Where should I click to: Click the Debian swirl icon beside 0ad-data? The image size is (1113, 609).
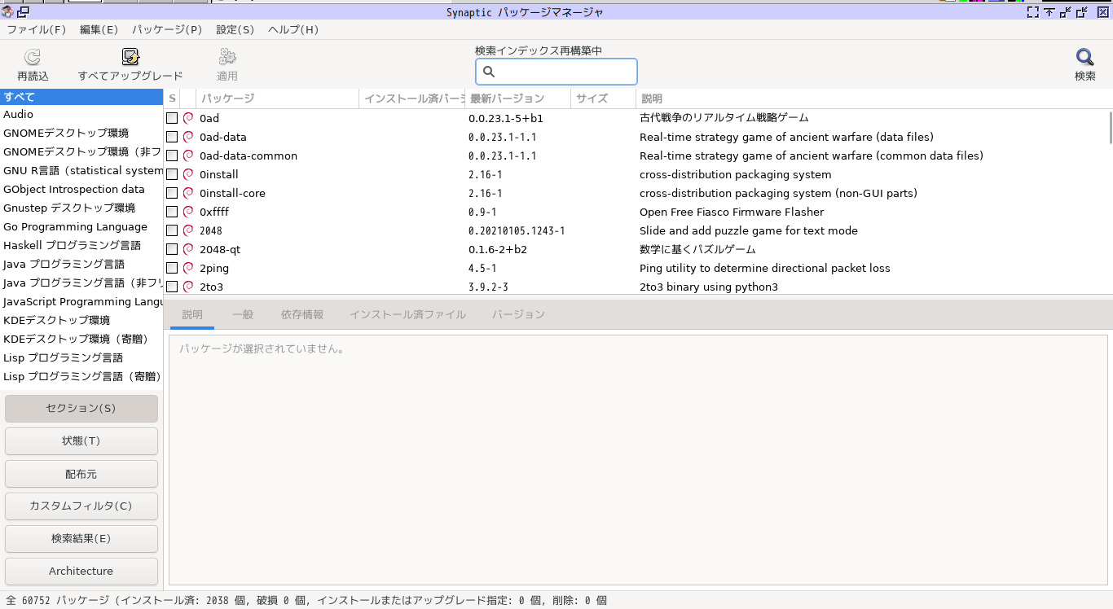point(188,137)
